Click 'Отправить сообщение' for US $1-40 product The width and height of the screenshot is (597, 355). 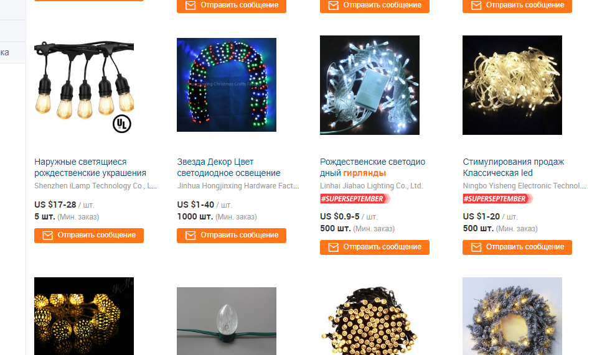pos(232,236)
